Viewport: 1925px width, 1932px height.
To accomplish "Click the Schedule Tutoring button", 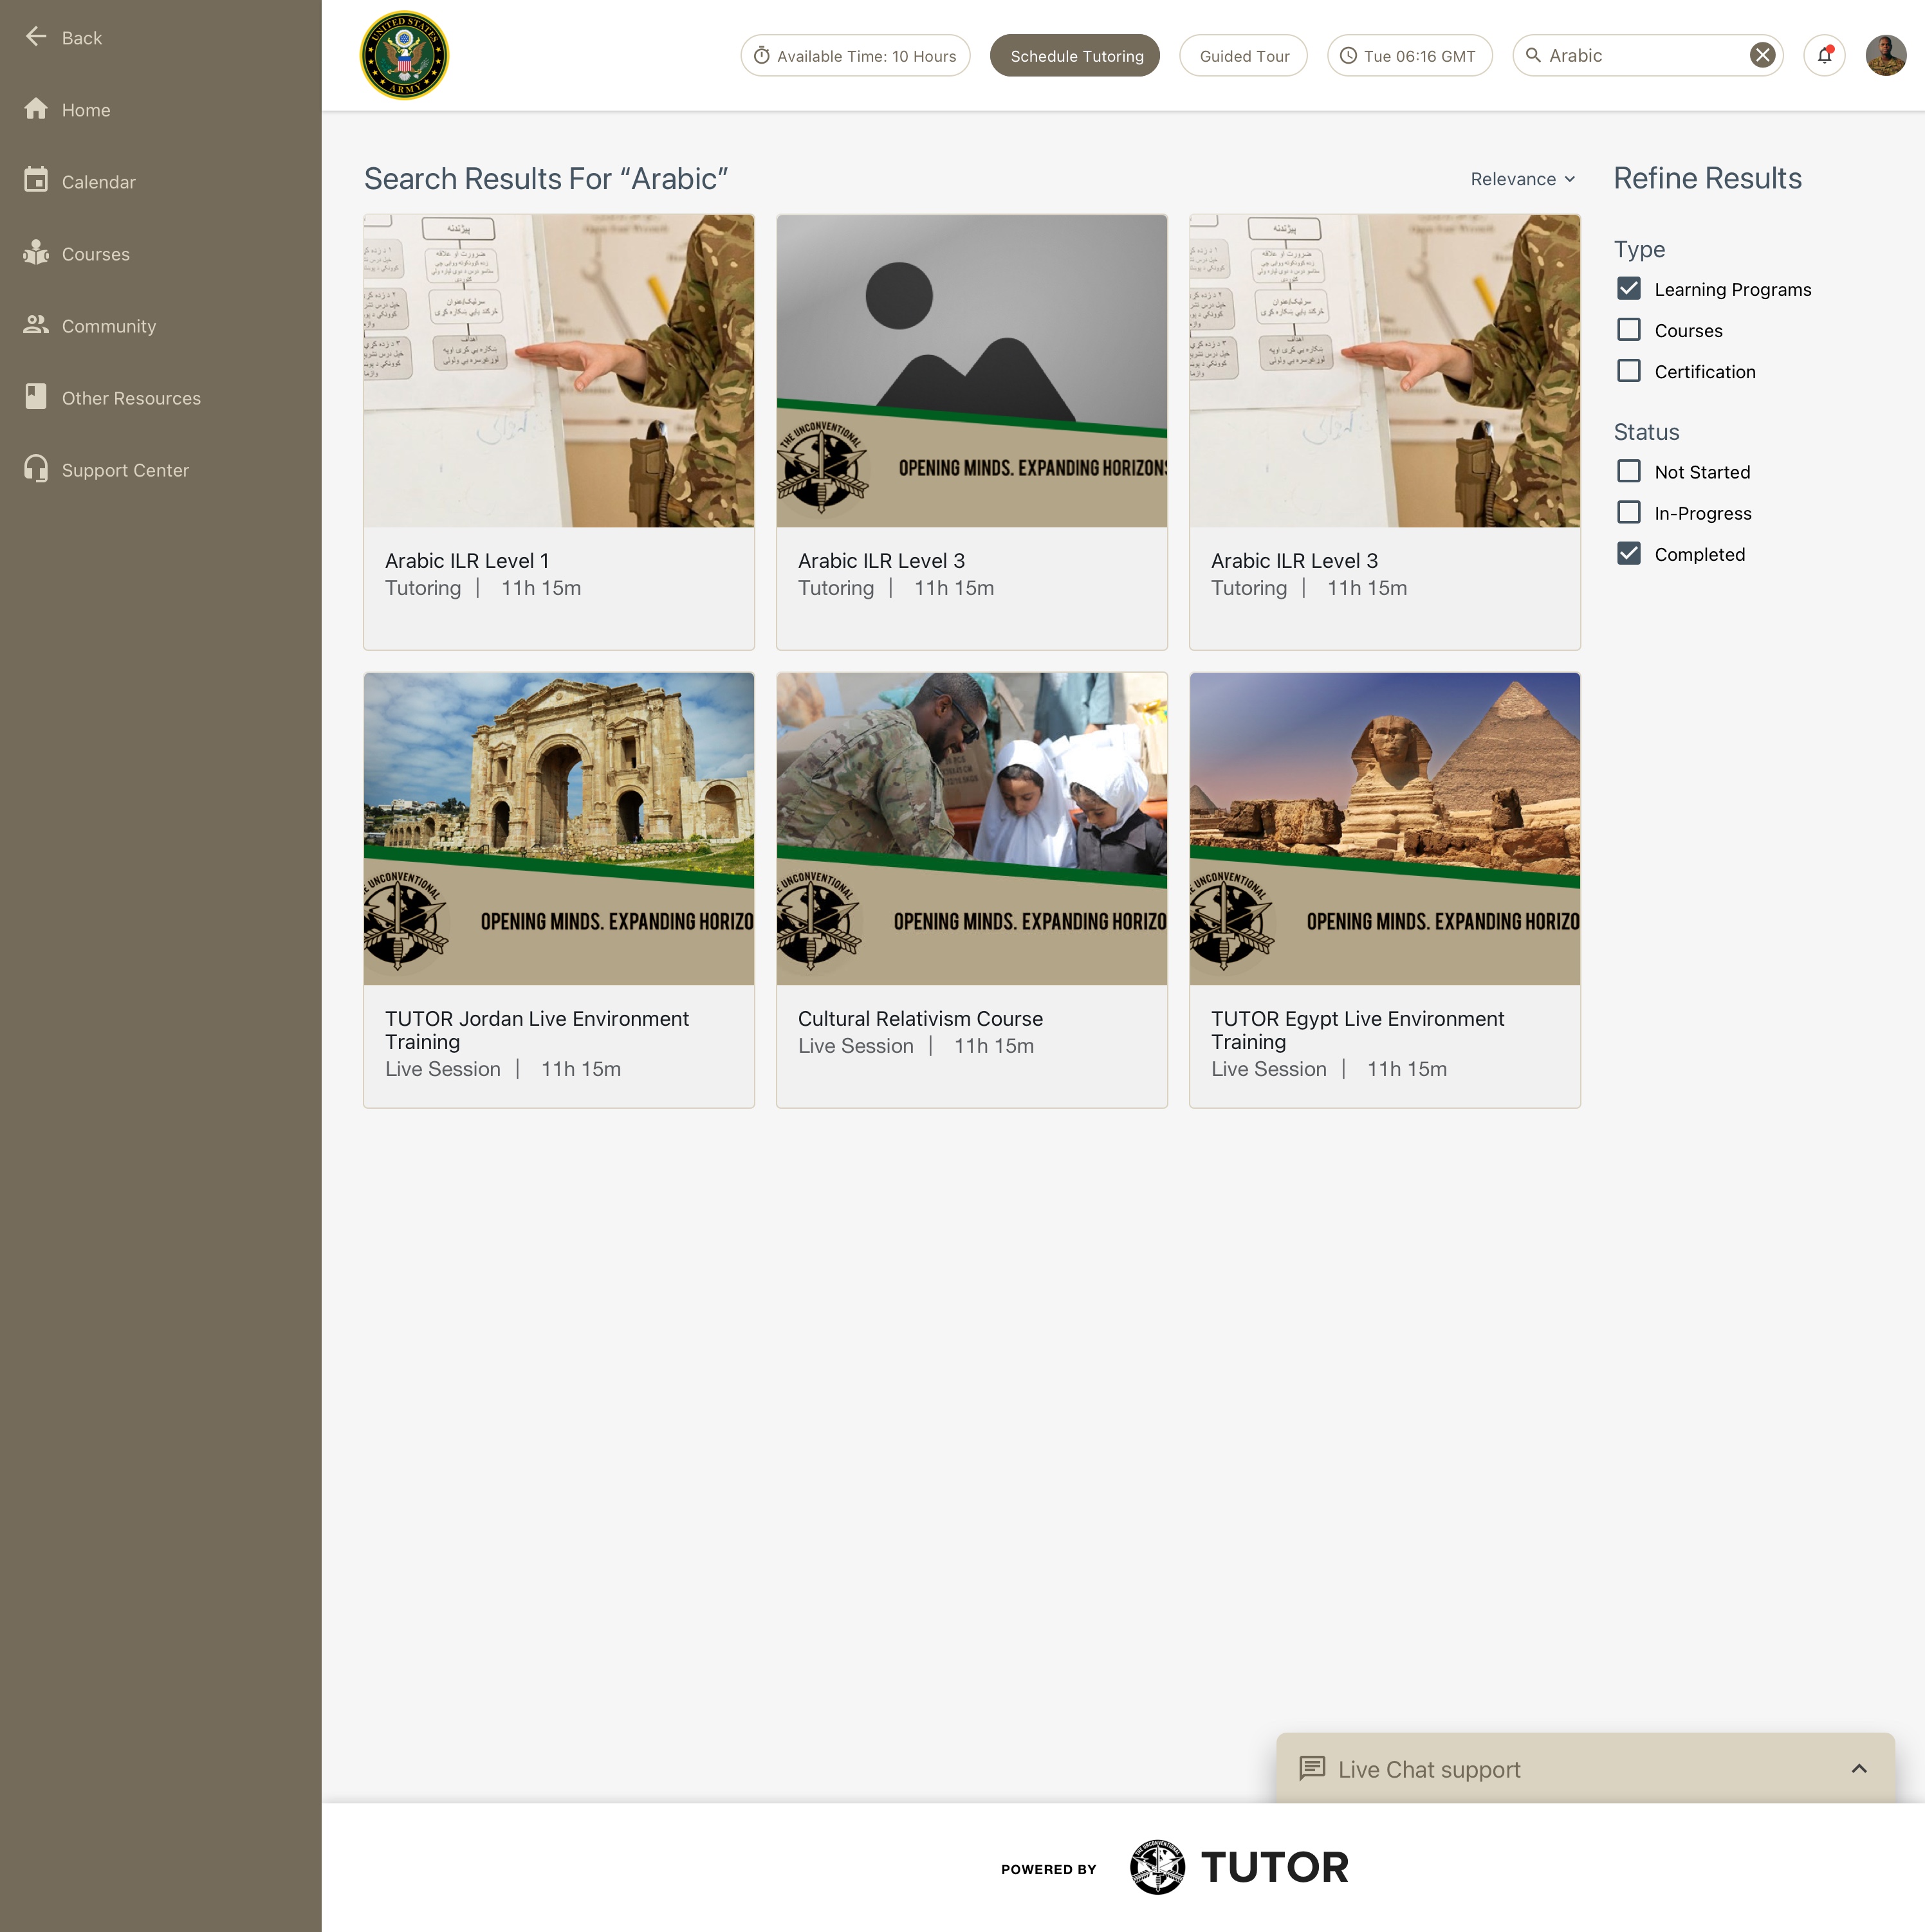I will [1074, 55].
